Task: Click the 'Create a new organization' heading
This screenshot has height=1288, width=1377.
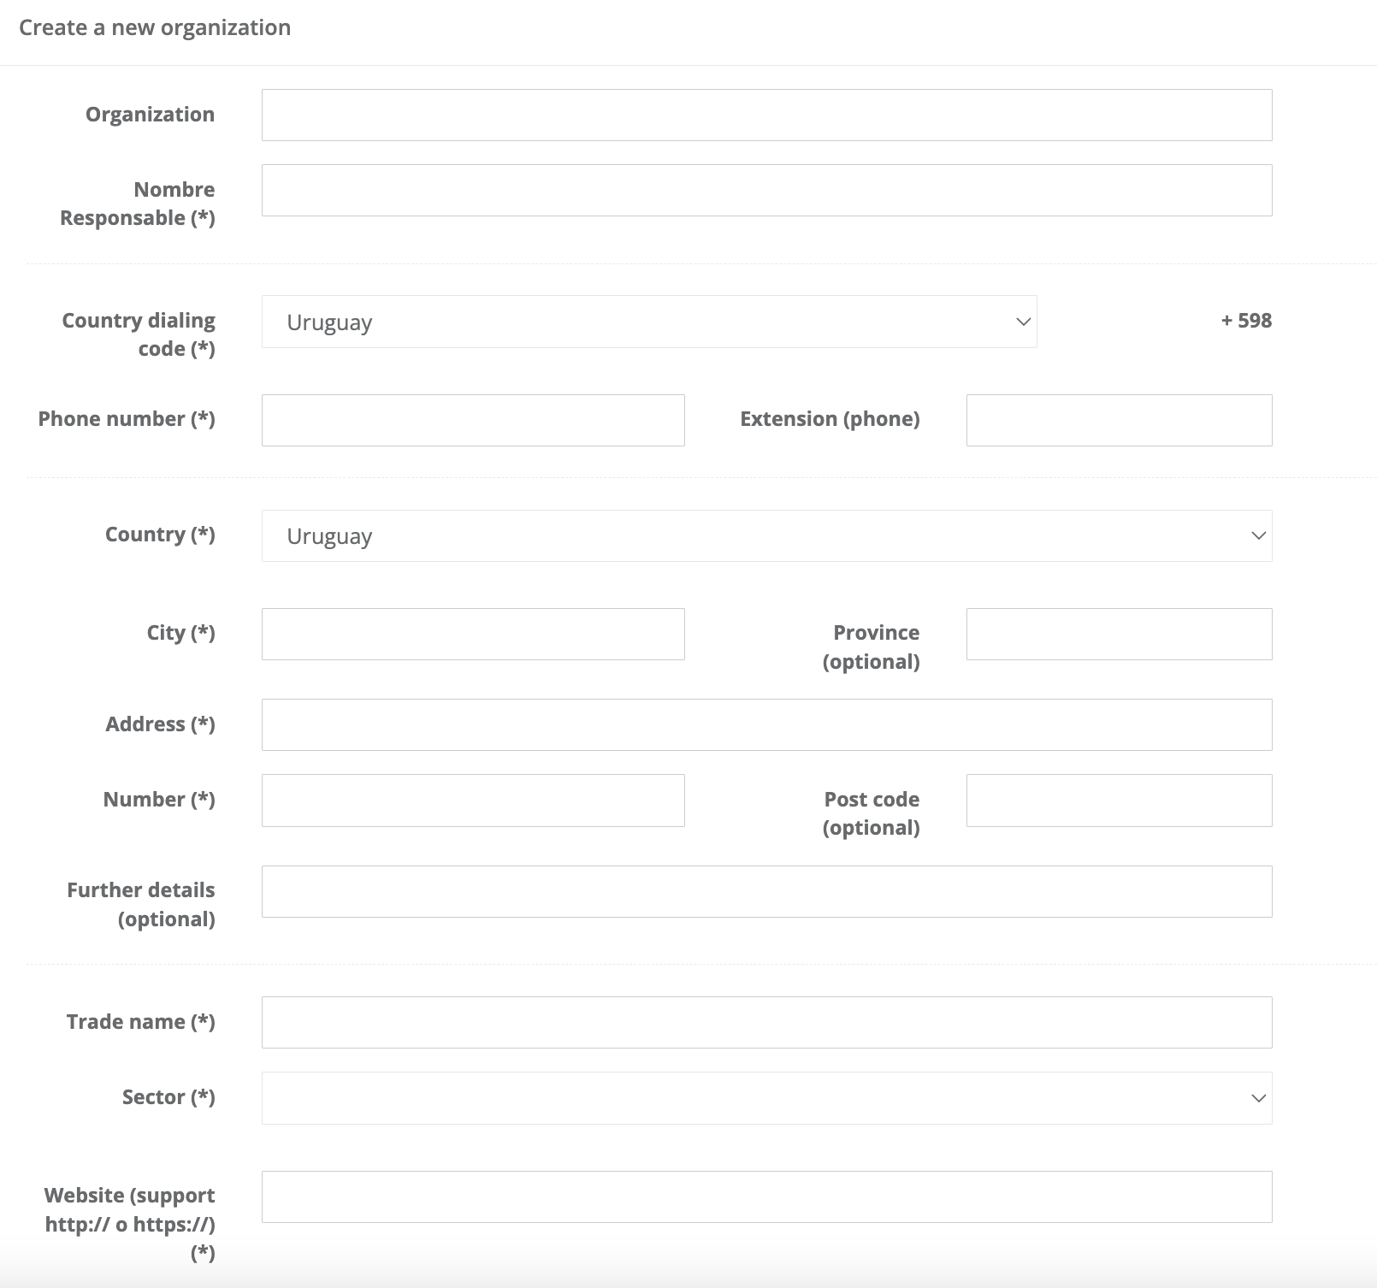Action: tap(155, 28)
